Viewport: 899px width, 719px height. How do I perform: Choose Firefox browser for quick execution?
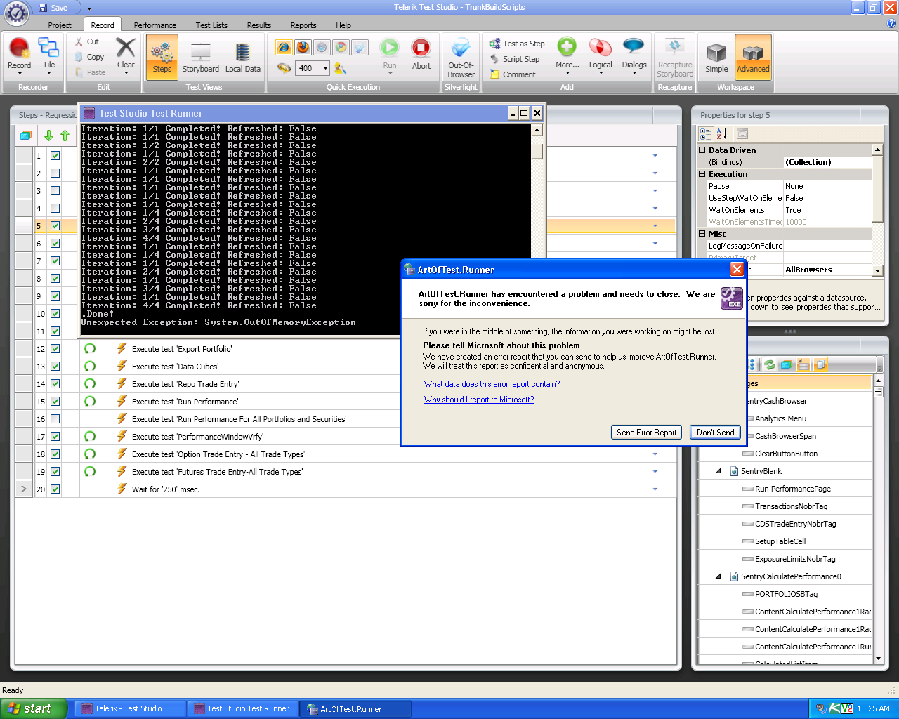pyautogui.click(x=303, y=47)
